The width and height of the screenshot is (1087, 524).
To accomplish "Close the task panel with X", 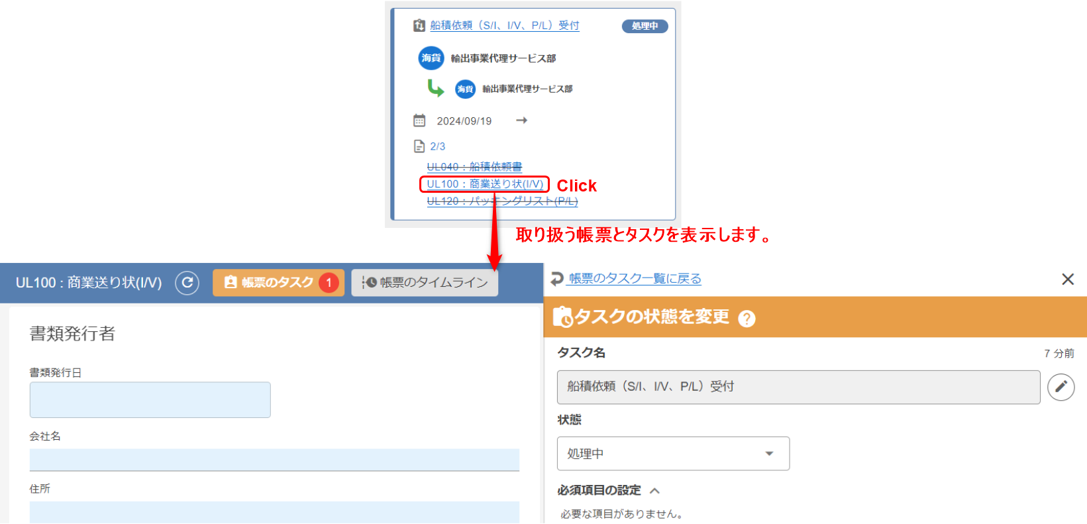I will click(x=1067, y=280).
